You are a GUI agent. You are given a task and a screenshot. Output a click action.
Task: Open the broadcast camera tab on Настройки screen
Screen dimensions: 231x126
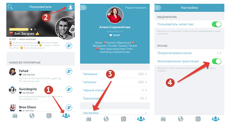[x=198, y=119]
